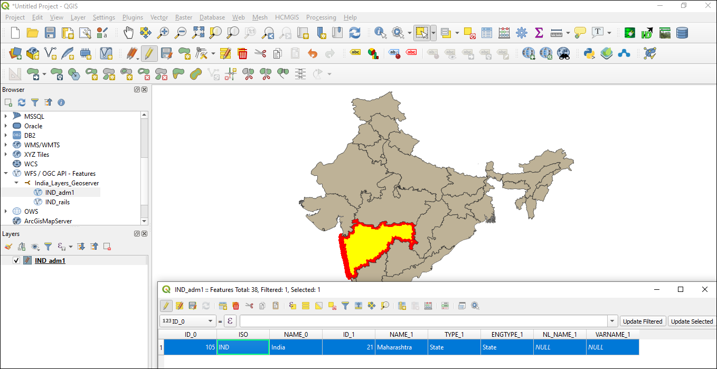
Task: Show statistical summary sigma icon
Action: click(539, 33)
